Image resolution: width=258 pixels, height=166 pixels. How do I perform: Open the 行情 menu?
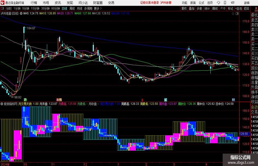[x=34, y=3]
